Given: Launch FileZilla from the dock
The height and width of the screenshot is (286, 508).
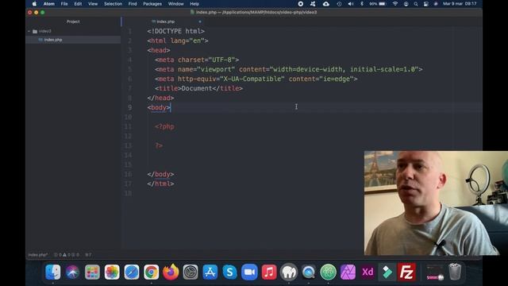Looking at the screenshot, I should 406,272.
